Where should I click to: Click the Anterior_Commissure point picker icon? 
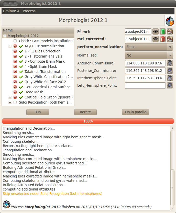(x=170, y=63)
